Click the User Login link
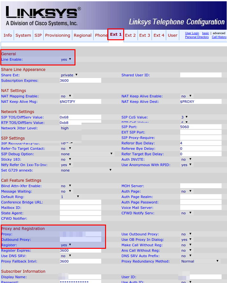The height and width of the screenshot is (283, 227). tap(192, 33)
